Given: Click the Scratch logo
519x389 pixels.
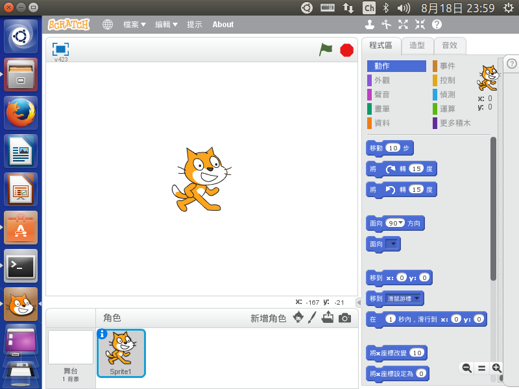Looking at the screenshot, I should click(x=69, y=25).
